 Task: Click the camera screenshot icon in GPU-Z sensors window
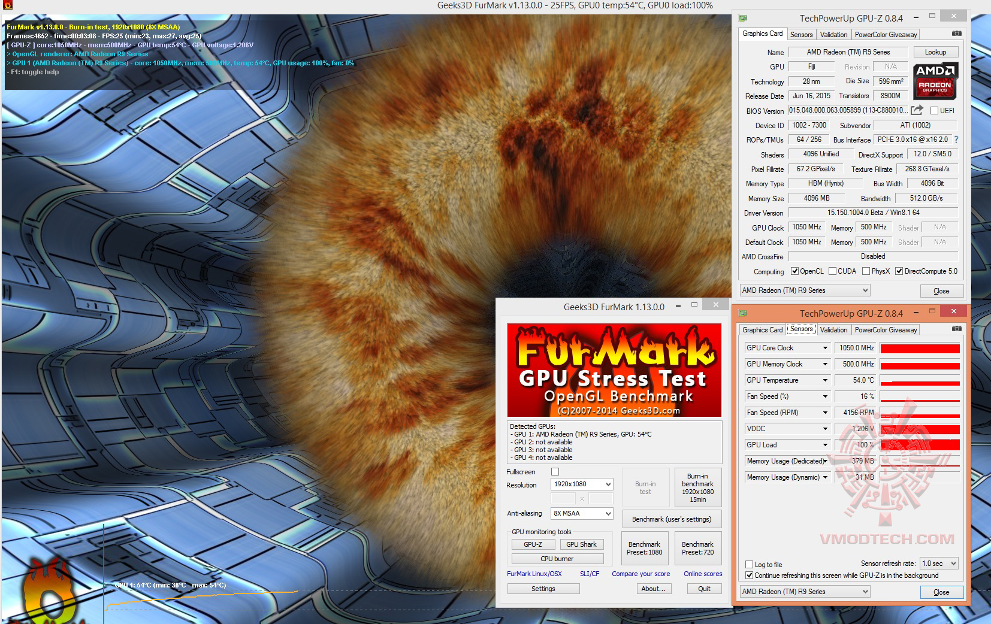[957, 329]
